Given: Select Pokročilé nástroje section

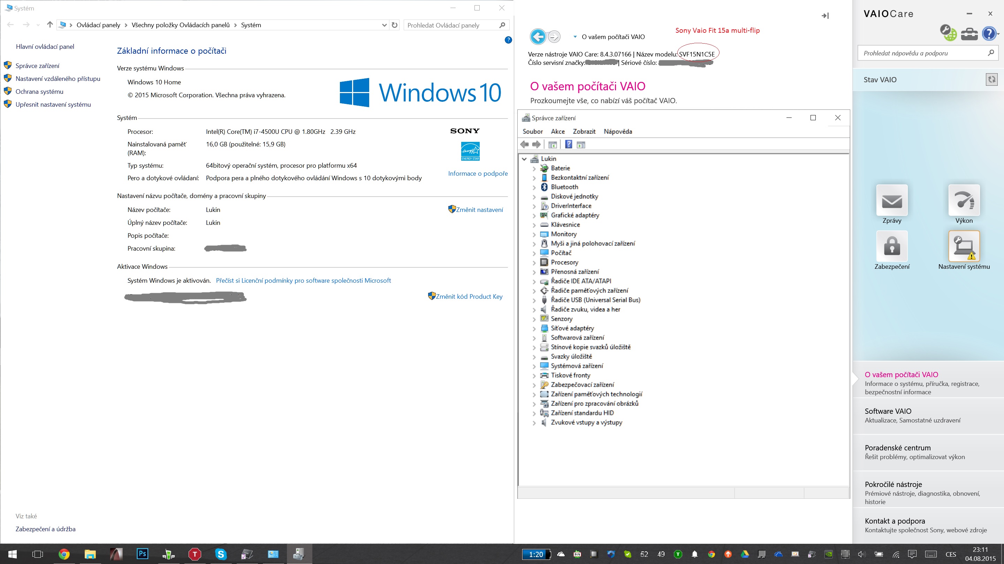Looking at the screenshot, I should (928, 489).
